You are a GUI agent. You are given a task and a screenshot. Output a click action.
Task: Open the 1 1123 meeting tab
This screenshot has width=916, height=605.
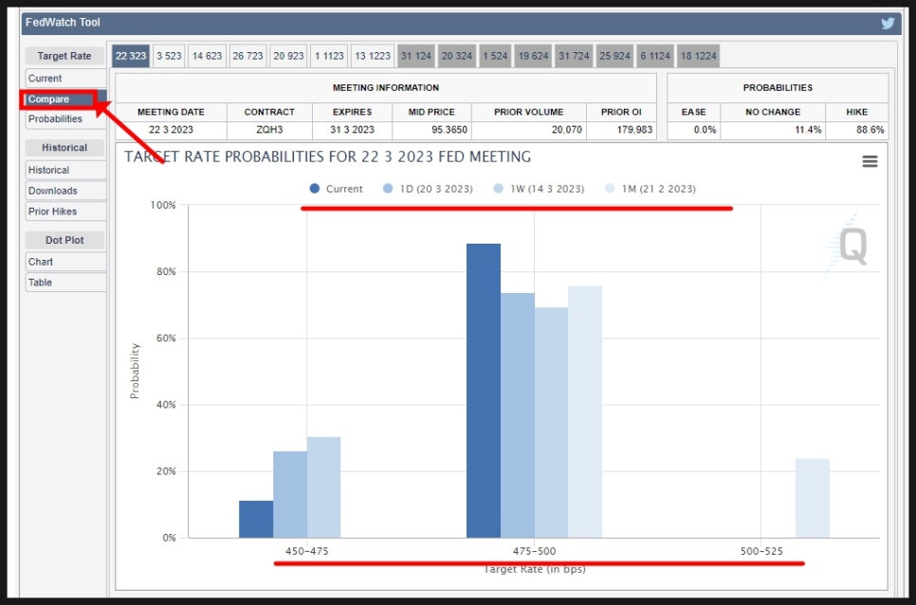(x=329, y=56)
